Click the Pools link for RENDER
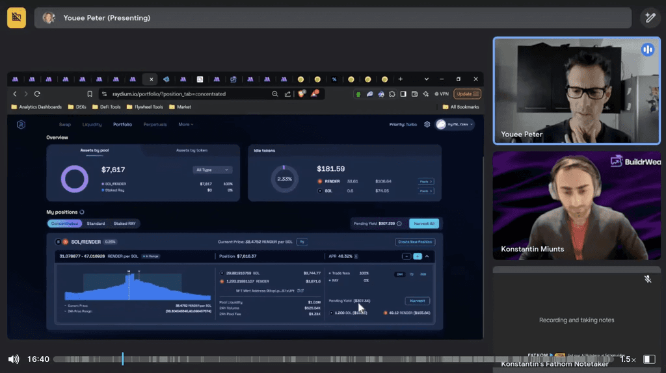Screen dimensions: 666x373 click(x=425, y=181)
